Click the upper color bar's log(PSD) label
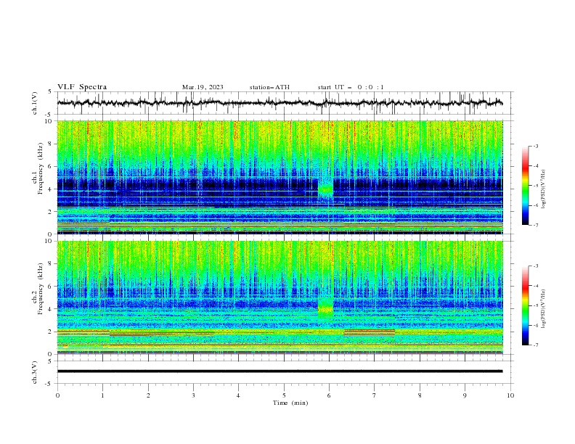This screenshot has width=575, height=444. point(544,189)
